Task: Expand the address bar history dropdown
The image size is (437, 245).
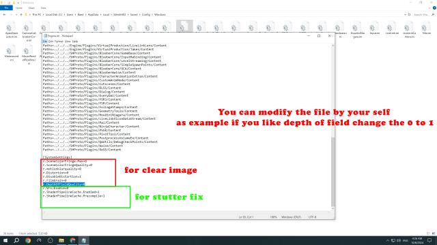Action: coord(405,14)
